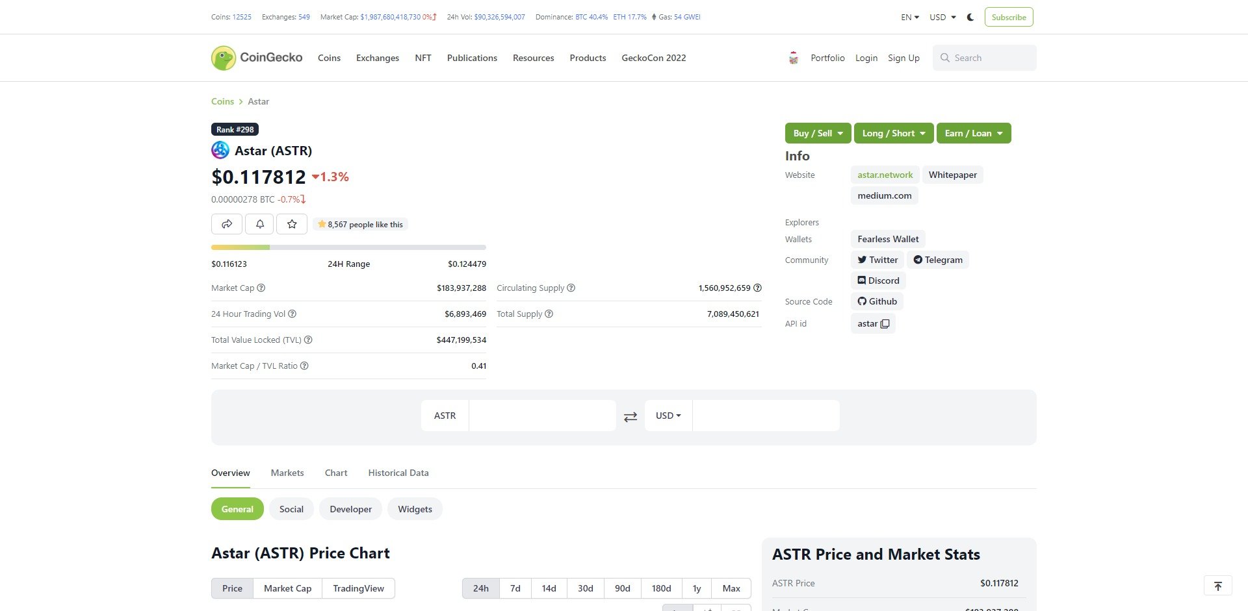This screenshot has width=1248, height=611.
Task: Click the 24H price range bar
Action: click(348, 247)
